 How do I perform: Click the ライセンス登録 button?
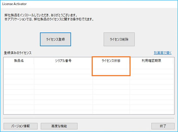[x=55, y=39]
